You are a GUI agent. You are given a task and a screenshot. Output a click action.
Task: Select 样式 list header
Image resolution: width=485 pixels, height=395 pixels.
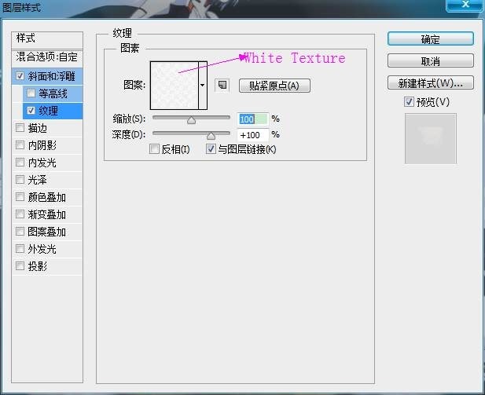47,38
